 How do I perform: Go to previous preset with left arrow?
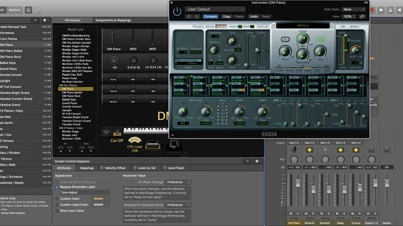pos(189,16)
